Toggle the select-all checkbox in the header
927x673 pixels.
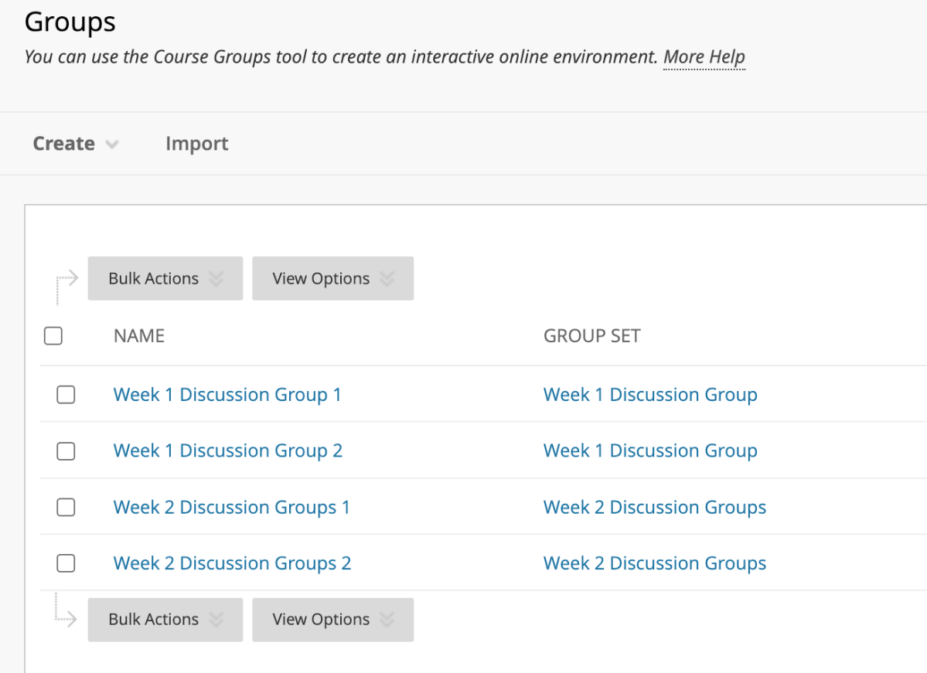click(x=53, y=336)
